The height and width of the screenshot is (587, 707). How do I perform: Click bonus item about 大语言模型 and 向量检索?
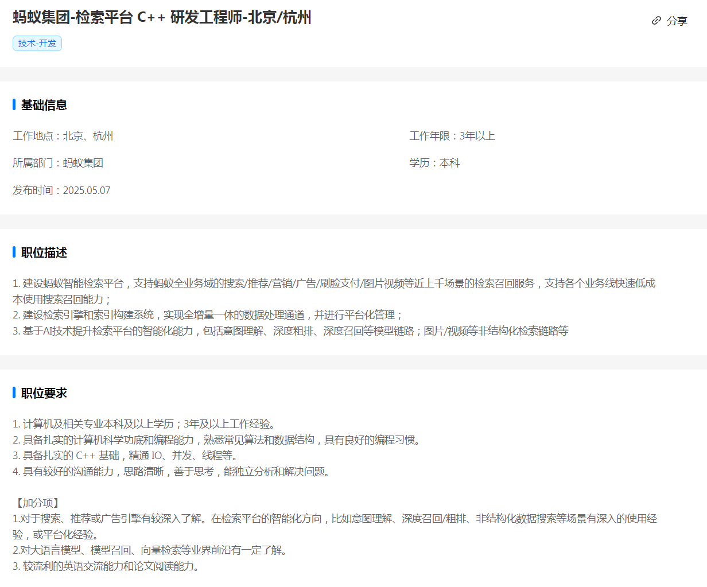(x=150, y=550)
